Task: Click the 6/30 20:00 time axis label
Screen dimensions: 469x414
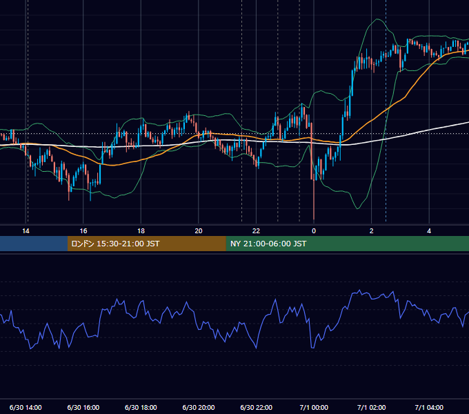Action: (199, 407)
